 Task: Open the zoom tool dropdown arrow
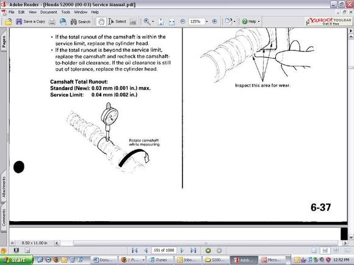tap(153, 22)
